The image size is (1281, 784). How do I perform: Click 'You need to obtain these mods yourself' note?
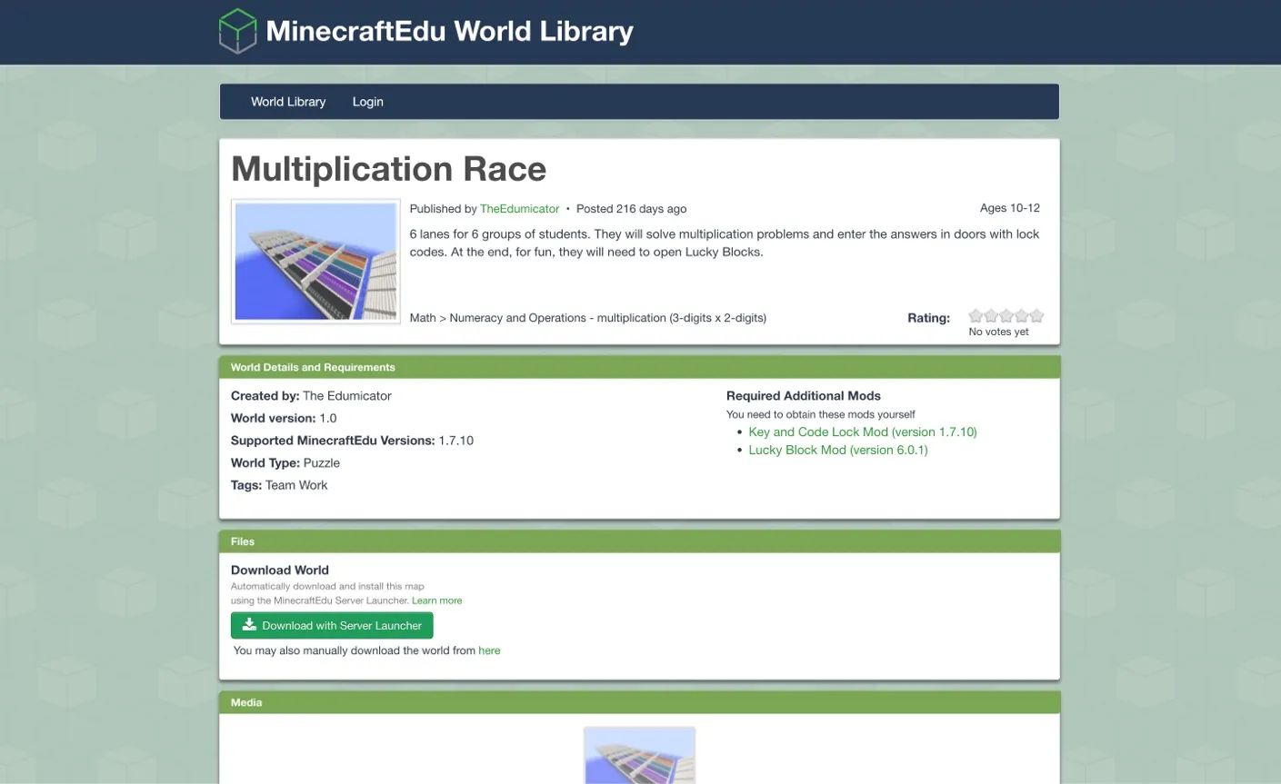pyautogui.click(x=821, y=414)
